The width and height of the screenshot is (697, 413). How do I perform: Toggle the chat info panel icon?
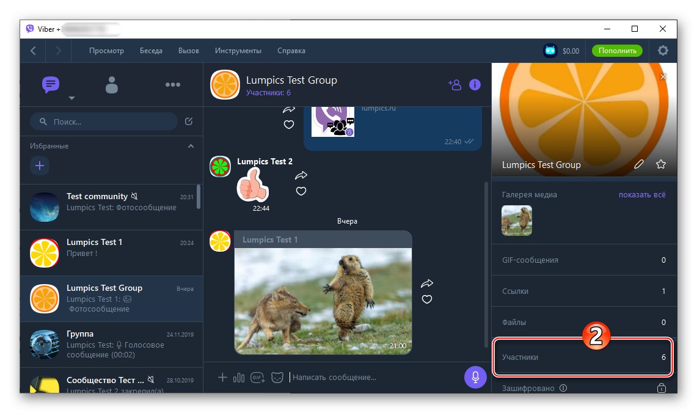pos(475,84)
